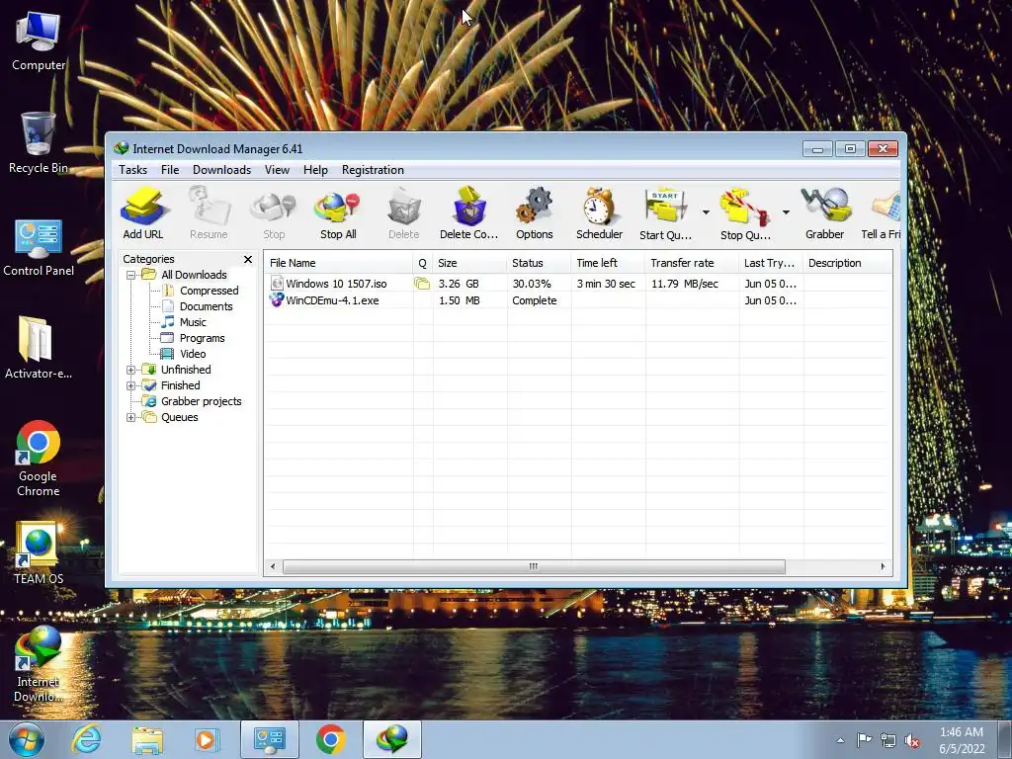This screenshot has height=759, width=1012.
Task: Select the WinCDEmu-4.1.exe download row
Action: tap(577, 300)
